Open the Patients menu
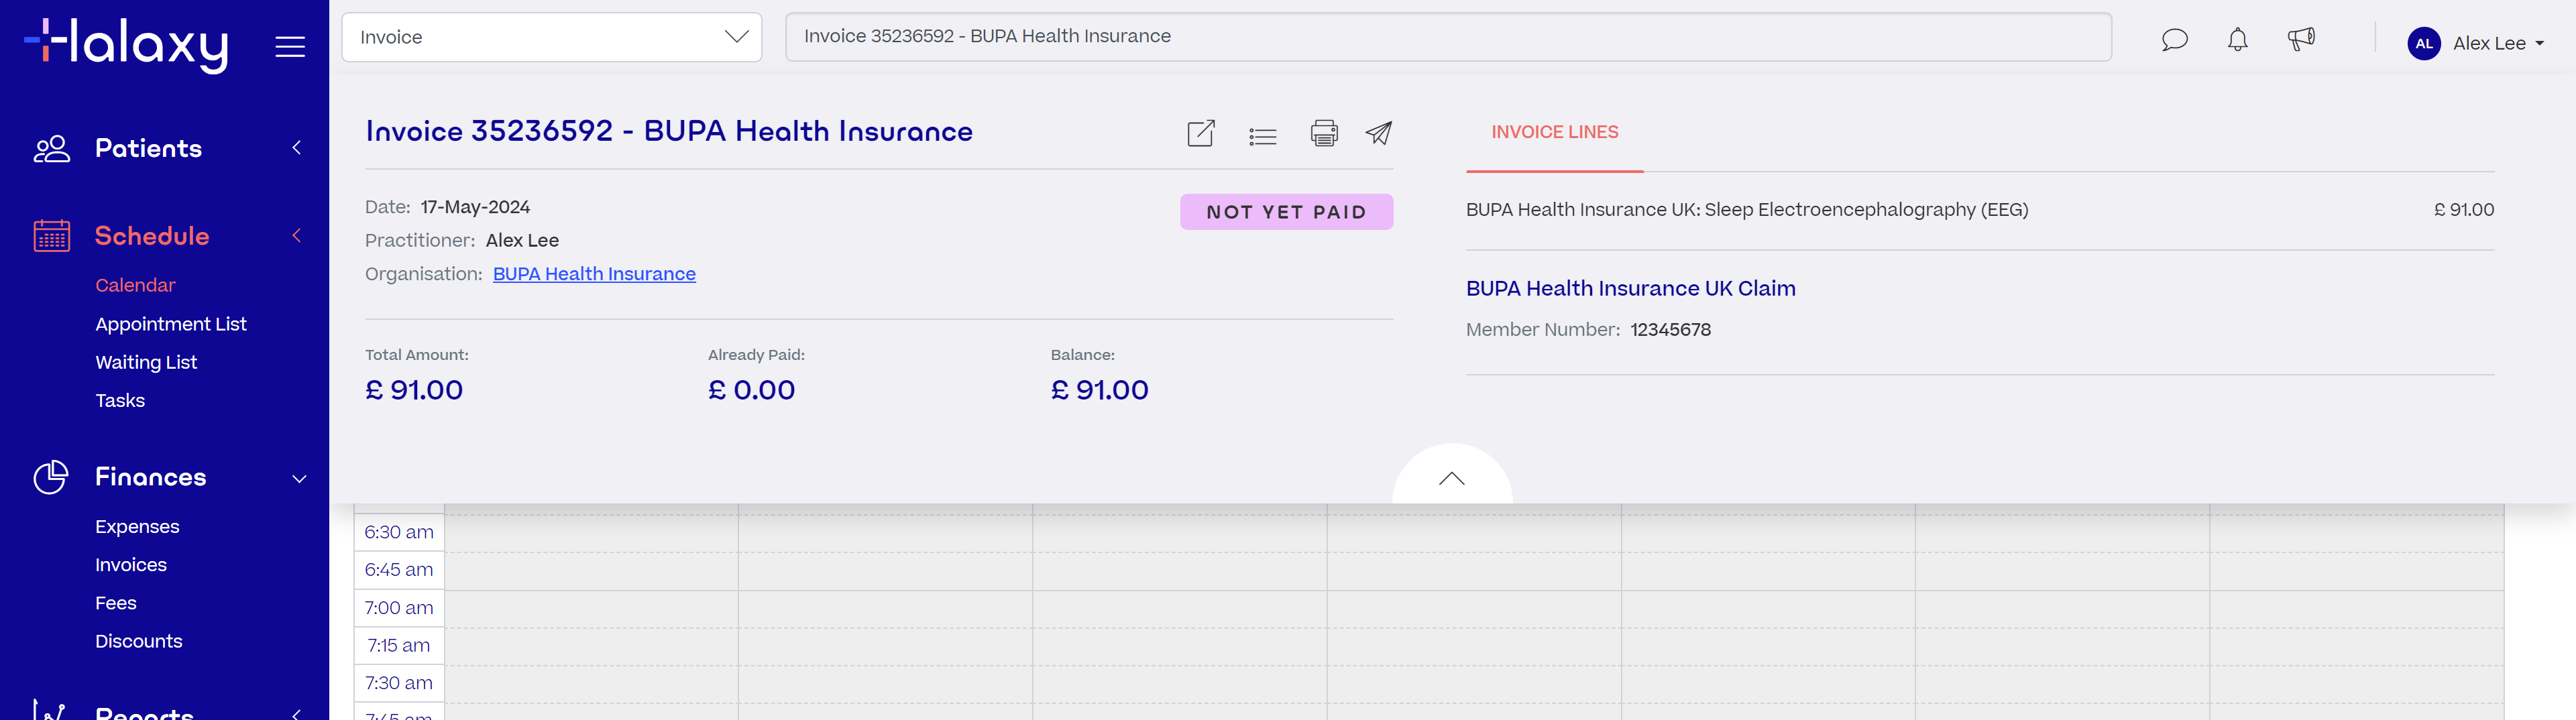This screenshot has width=2576, height=720. point(148,148)
